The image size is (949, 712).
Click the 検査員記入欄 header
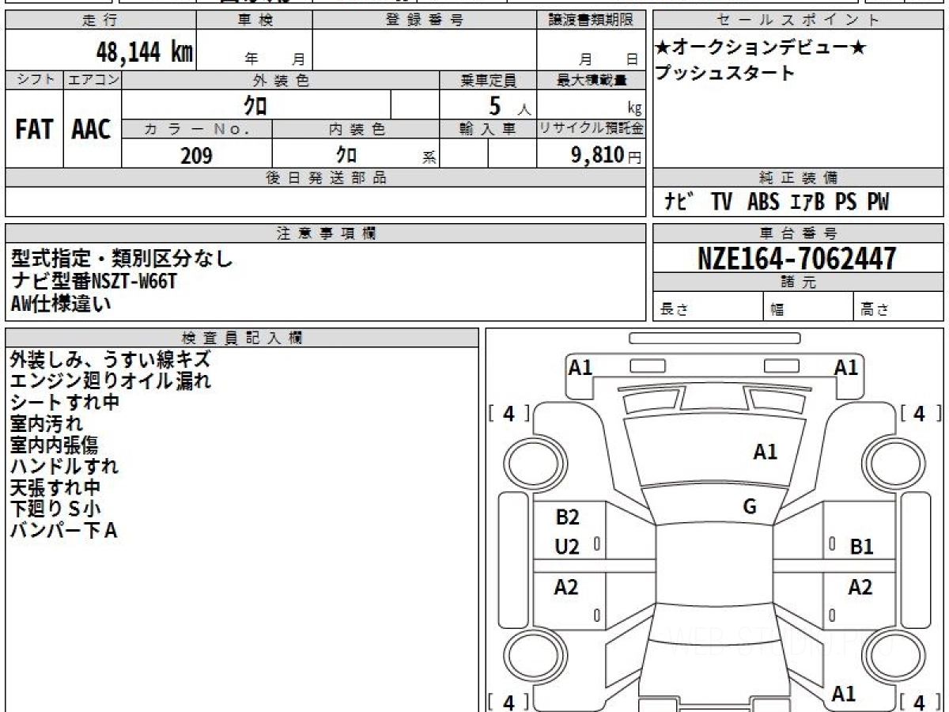tap(242, 338)
